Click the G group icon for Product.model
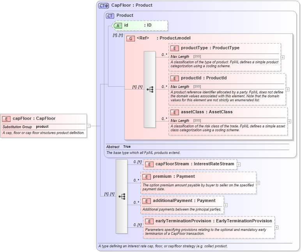 pyautogui.click(x=131, y=38)
